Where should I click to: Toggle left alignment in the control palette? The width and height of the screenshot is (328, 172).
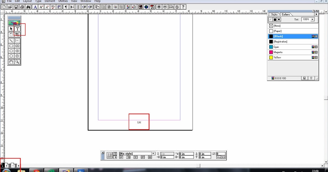(121, 157)
